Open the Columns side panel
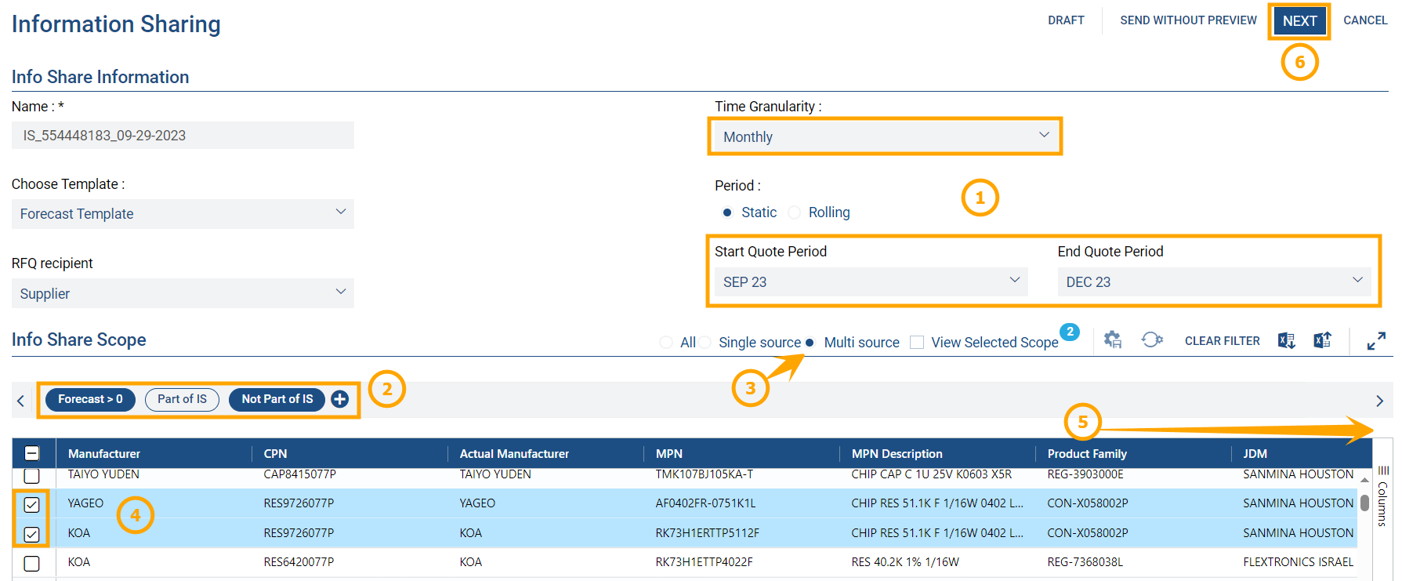Viewport: 1402px width, 581px height. (1383, 494)
